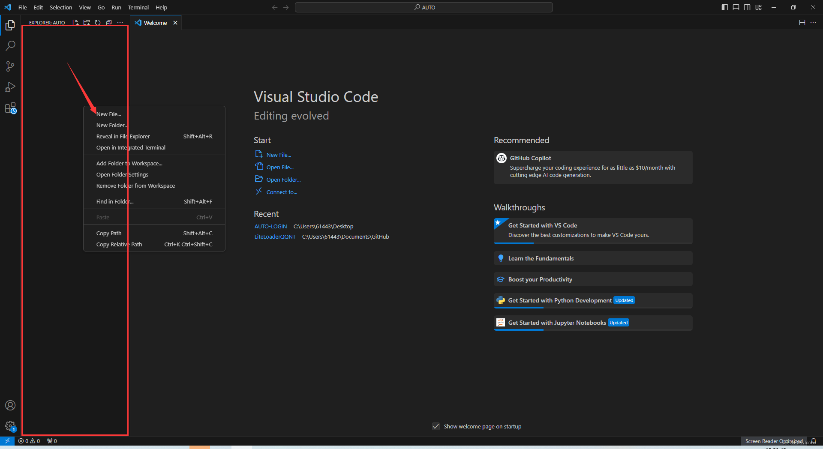Open the Accounts menu in activity bar
This screenshot has width=823, height=449.
[x=10, y=405]
